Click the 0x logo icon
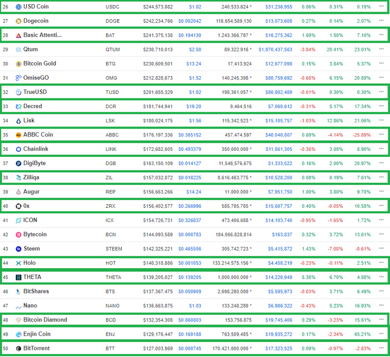 (18, 206)
